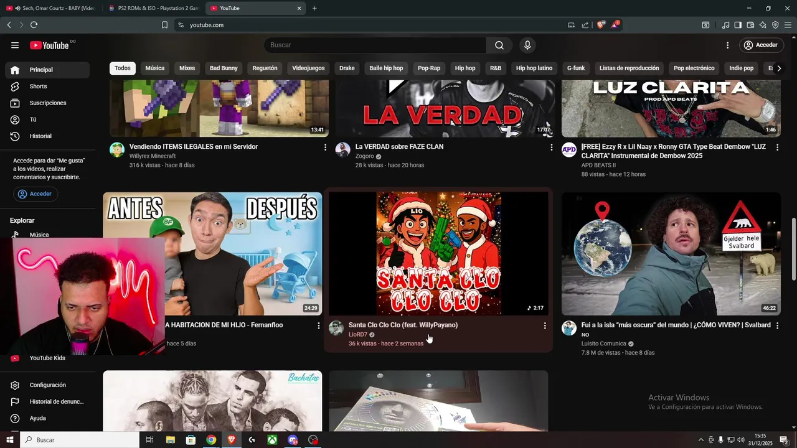
Task: Open Leo AI sparkle icon
Action: coord(763,25)
